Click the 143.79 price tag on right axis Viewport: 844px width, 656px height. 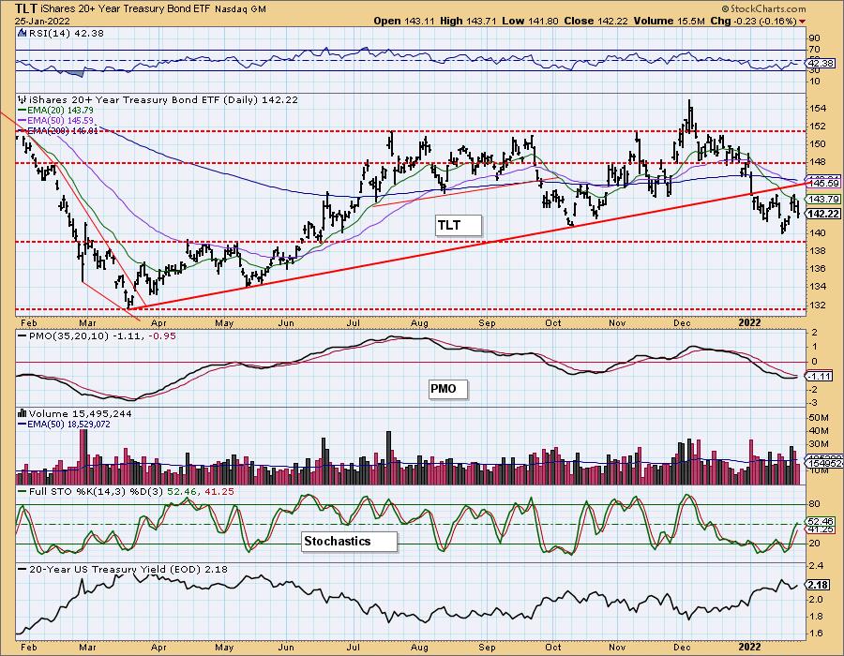(824, 200)
